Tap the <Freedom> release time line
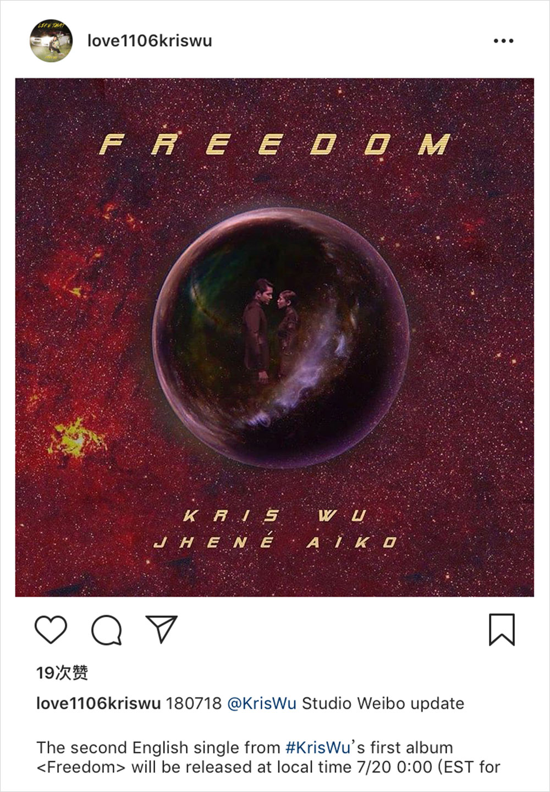This screenshot has width=550, height=792. pyautogui.click(x=268, y=767)
